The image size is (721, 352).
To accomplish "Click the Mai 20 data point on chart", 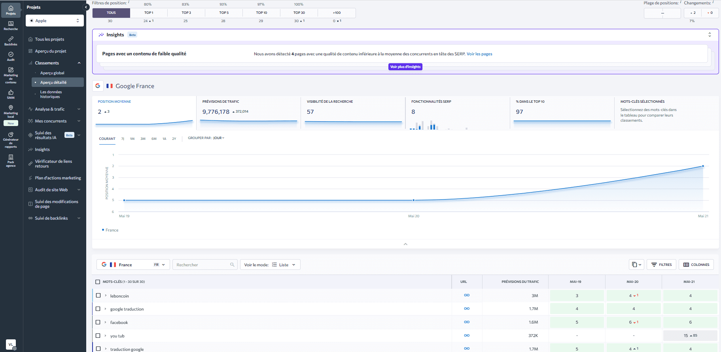I will coord(414,200).
